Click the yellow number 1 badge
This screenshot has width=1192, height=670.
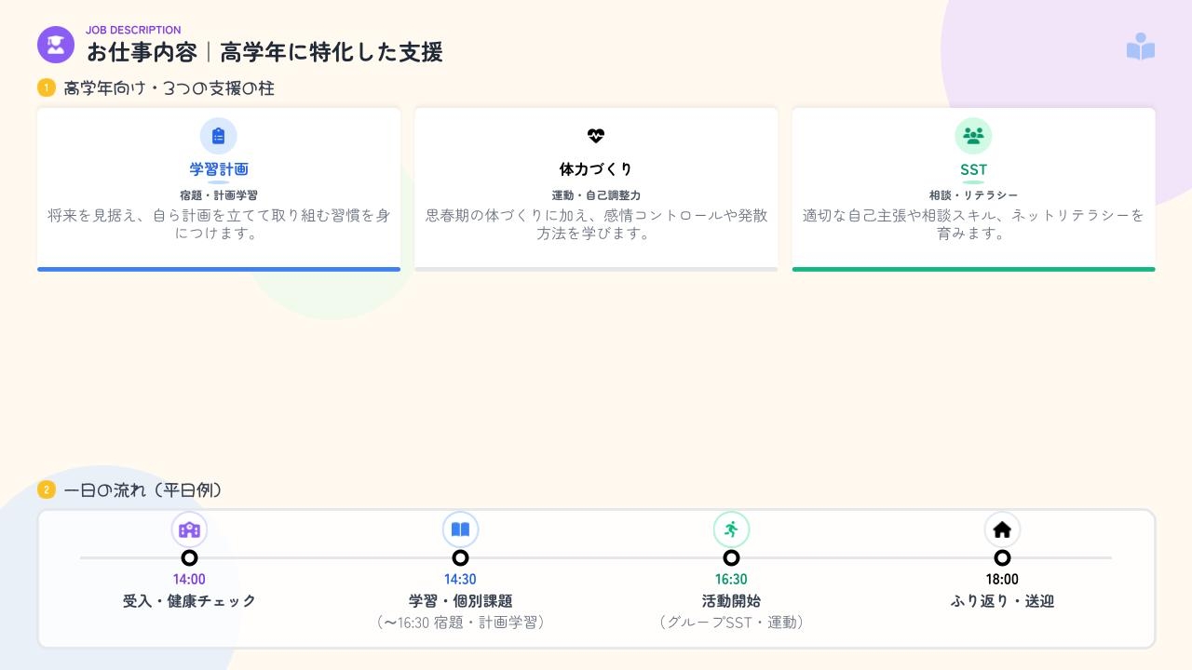coord(47,88)
